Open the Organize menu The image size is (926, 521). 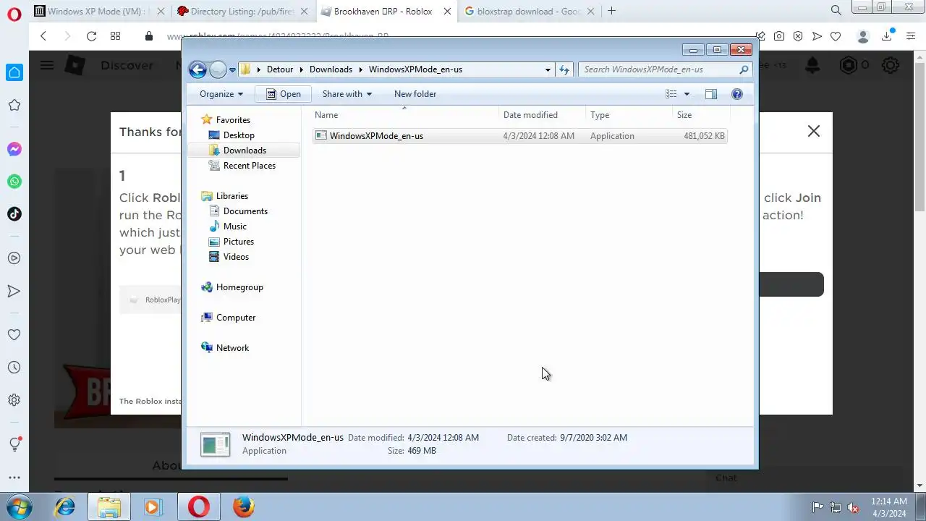click(x=221, y=94)
